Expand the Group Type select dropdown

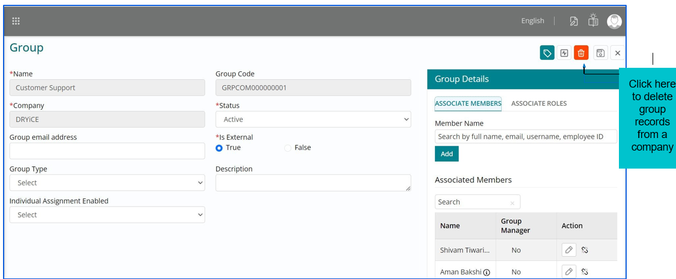(107, 183)
